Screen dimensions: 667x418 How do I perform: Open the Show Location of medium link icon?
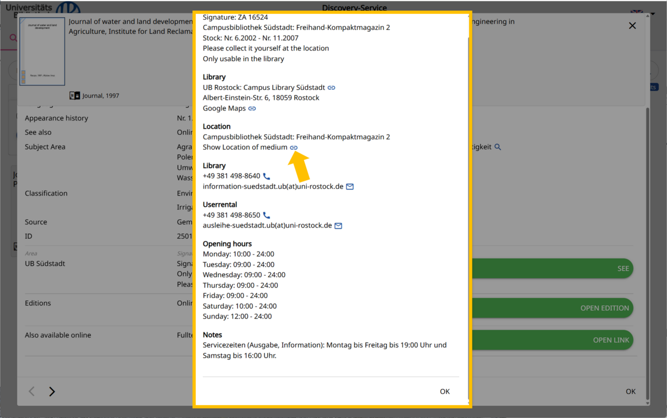pos(294,148)
